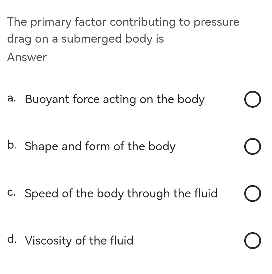Click the option letter "d."
This screenshot has width=272, height=274.
click(12, 239)
